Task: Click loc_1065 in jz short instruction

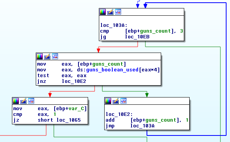Action: [68, 120]
